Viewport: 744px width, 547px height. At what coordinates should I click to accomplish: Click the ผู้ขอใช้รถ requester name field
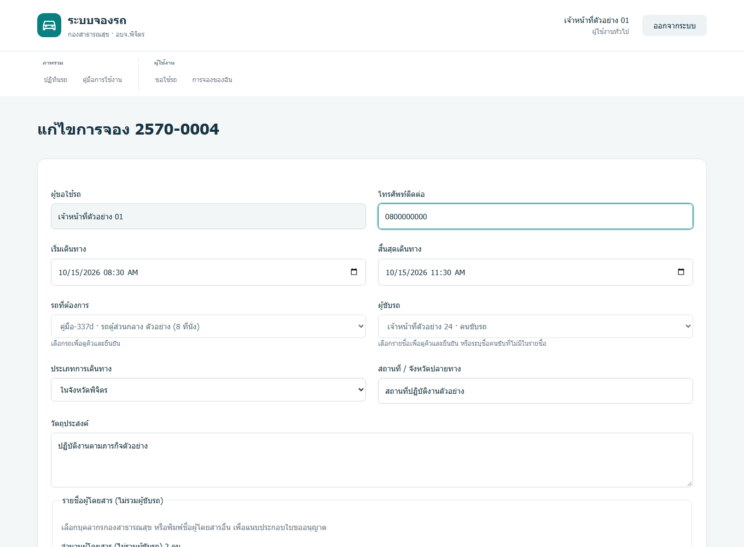click(x=208, y=217)
